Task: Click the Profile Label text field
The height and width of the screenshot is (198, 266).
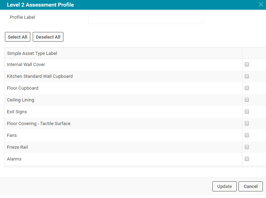Action: tap(146, 19)
